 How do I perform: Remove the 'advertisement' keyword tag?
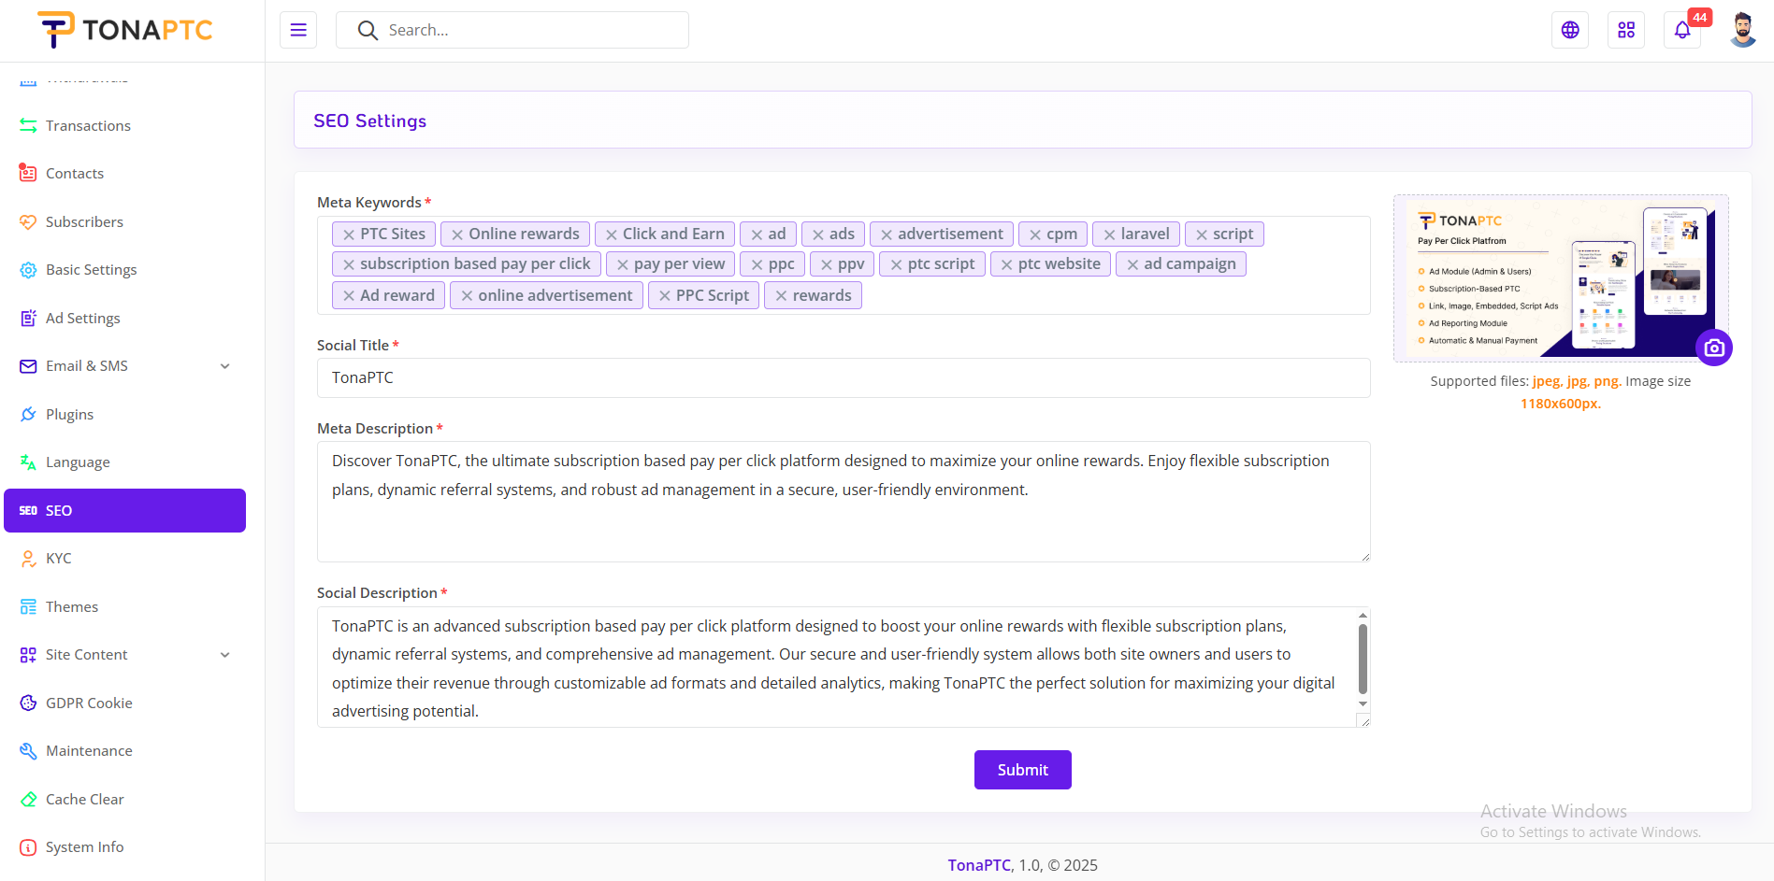[887, 234]
